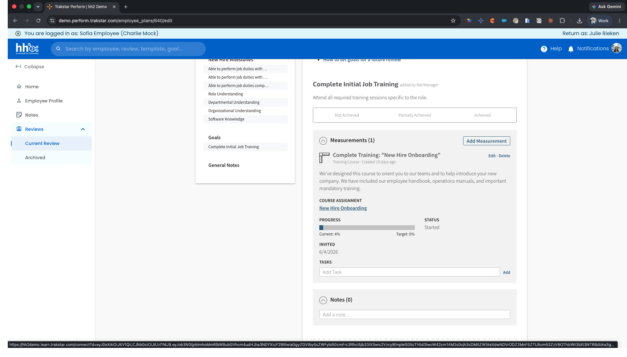The width and height of the screenshot is (627, 357).
Task: Click Ask Gemini button
Action: pos(606,6)
